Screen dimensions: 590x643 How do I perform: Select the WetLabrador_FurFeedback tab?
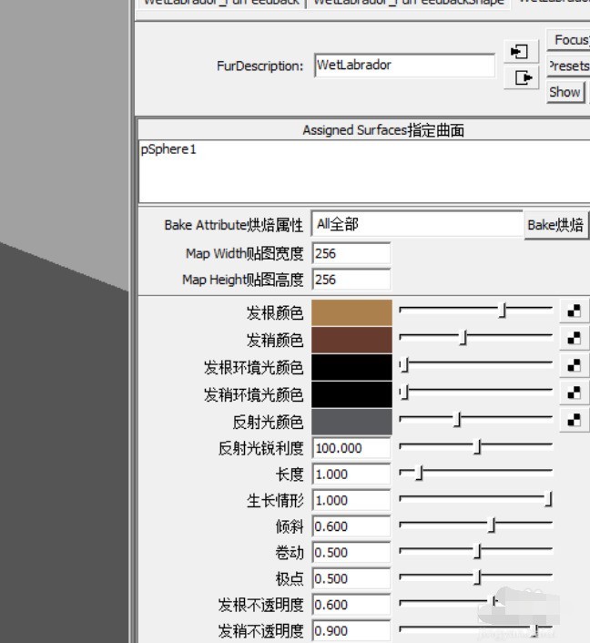click(x=220, y=3)
